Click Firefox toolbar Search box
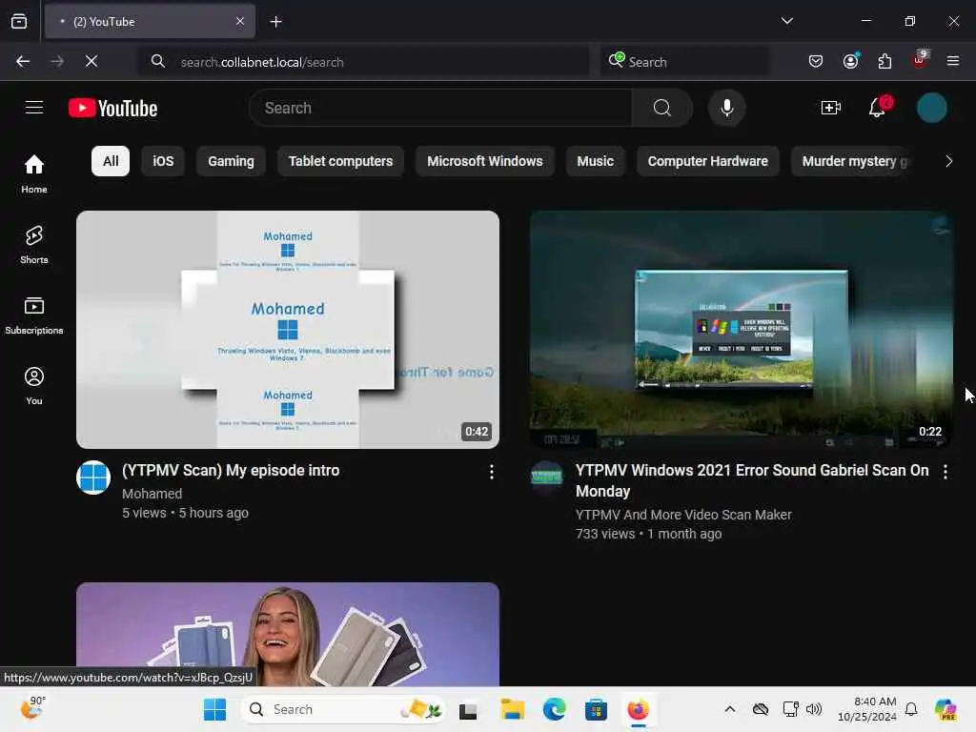The height and width of the screenshot is (732, 976). [684, 62]
